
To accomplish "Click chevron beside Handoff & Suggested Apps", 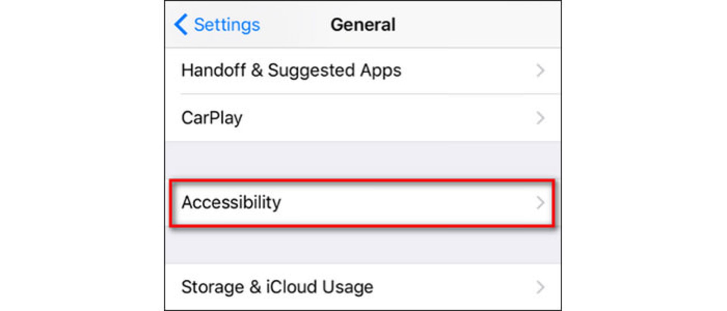I will (x=540, y=71).
